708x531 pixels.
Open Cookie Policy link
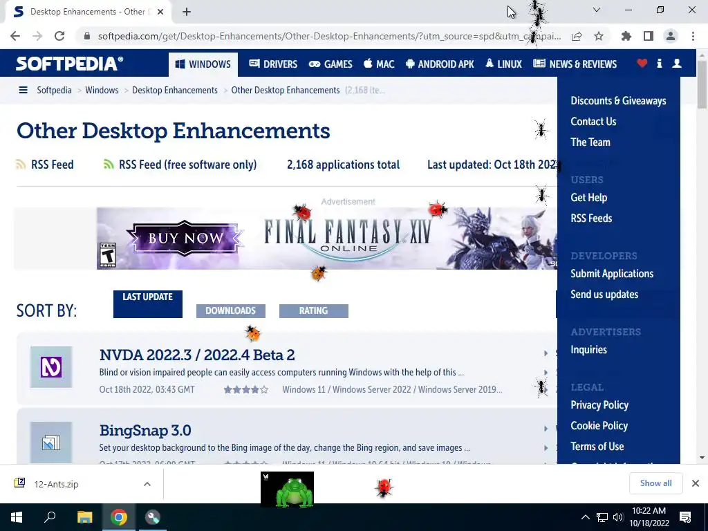[x=599, y=426]
